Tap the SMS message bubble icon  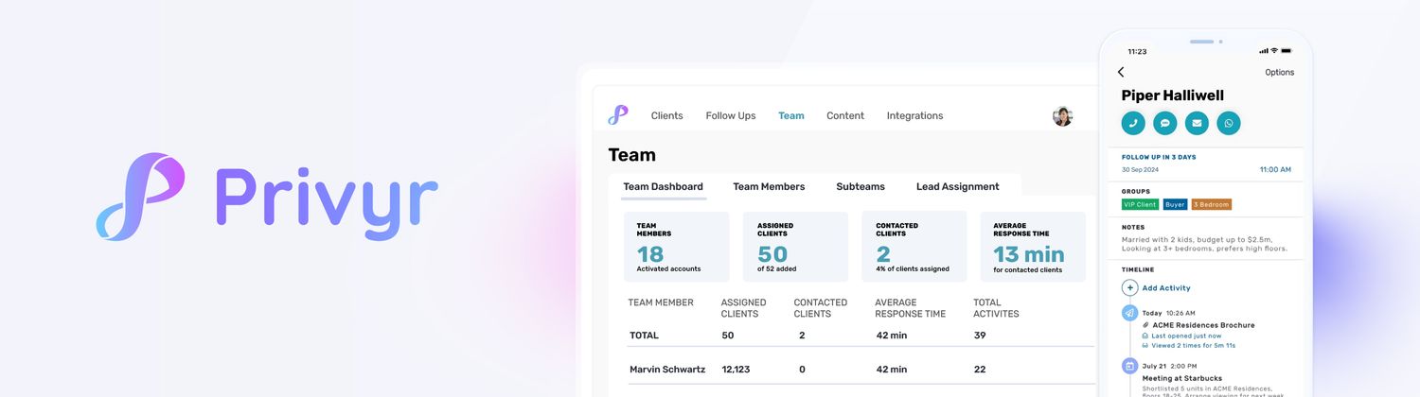coord(1165,123)
